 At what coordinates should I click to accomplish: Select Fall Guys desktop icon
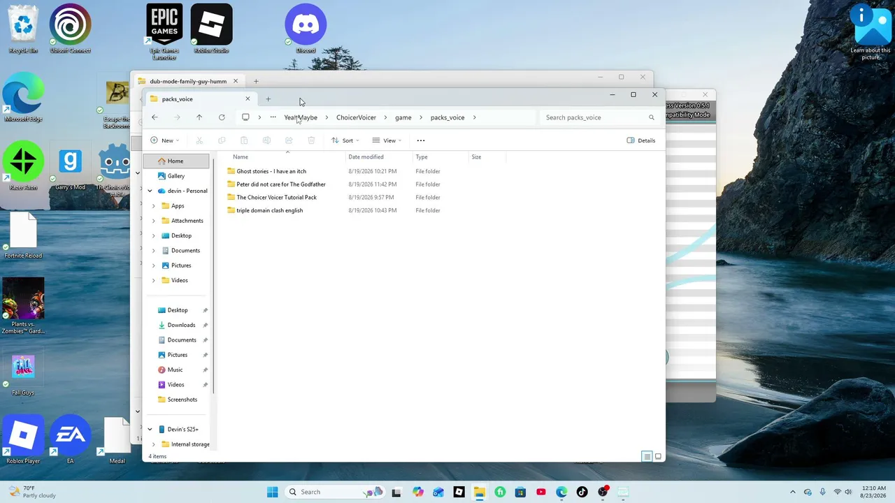coord(23,373)
